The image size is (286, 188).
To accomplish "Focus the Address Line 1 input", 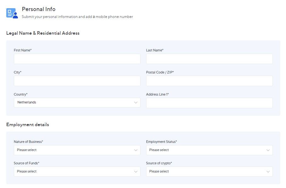I will (x=209, y=103).
